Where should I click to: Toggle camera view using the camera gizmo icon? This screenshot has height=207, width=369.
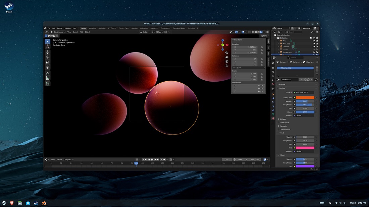tap(227, 61)
